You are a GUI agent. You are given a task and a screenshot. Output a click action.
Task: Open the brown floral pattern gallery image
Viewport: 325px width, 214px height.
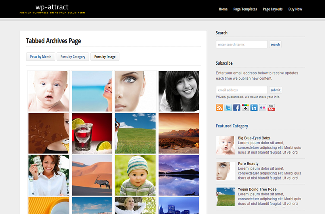click(49, 133)
